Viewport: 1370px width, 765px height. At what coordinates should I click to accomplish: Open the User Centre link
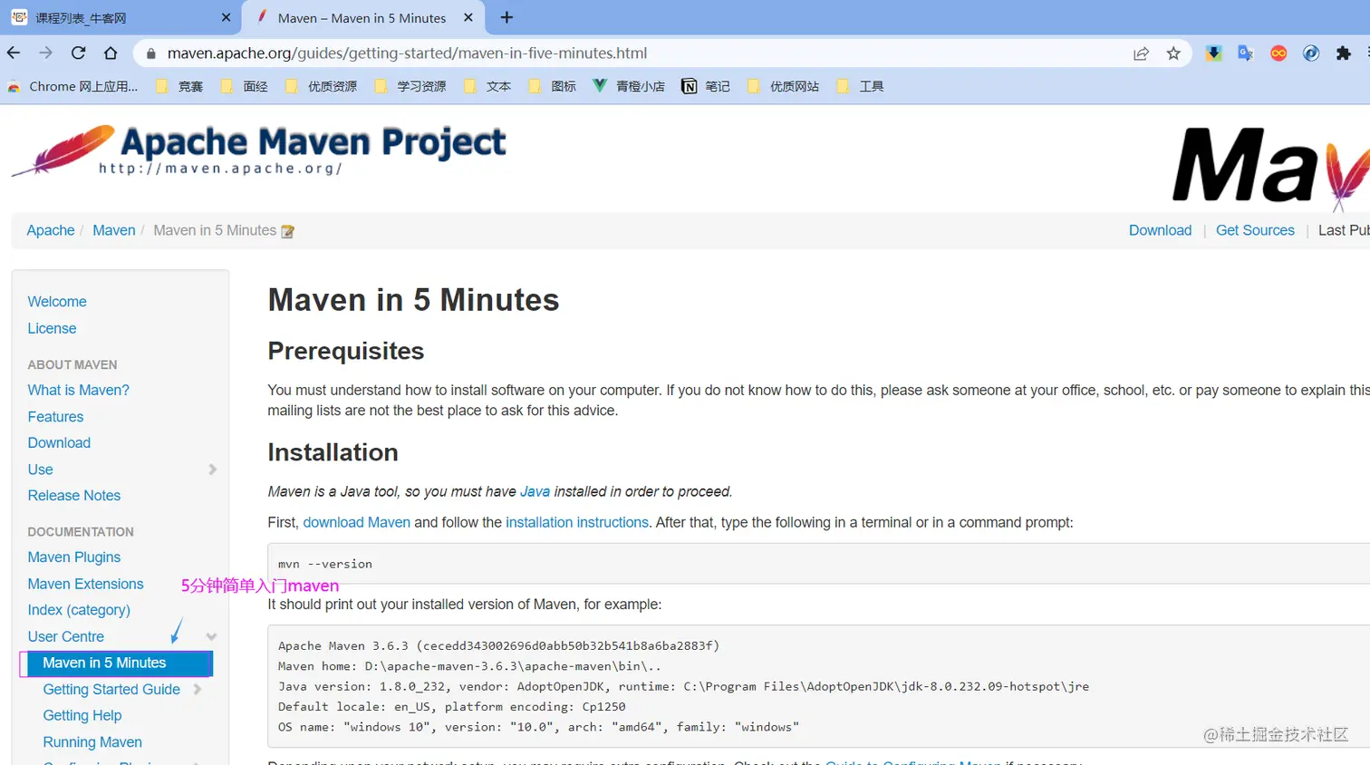[65, 636]
